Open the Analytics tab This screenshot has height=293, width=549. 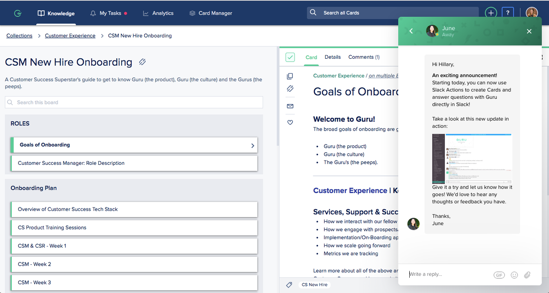[158, 13]
